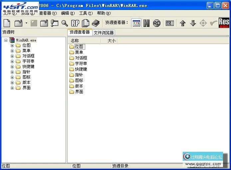Select 字符串 folder in the file list
This screenshot has height=170, width=231.
click(78, 64)
